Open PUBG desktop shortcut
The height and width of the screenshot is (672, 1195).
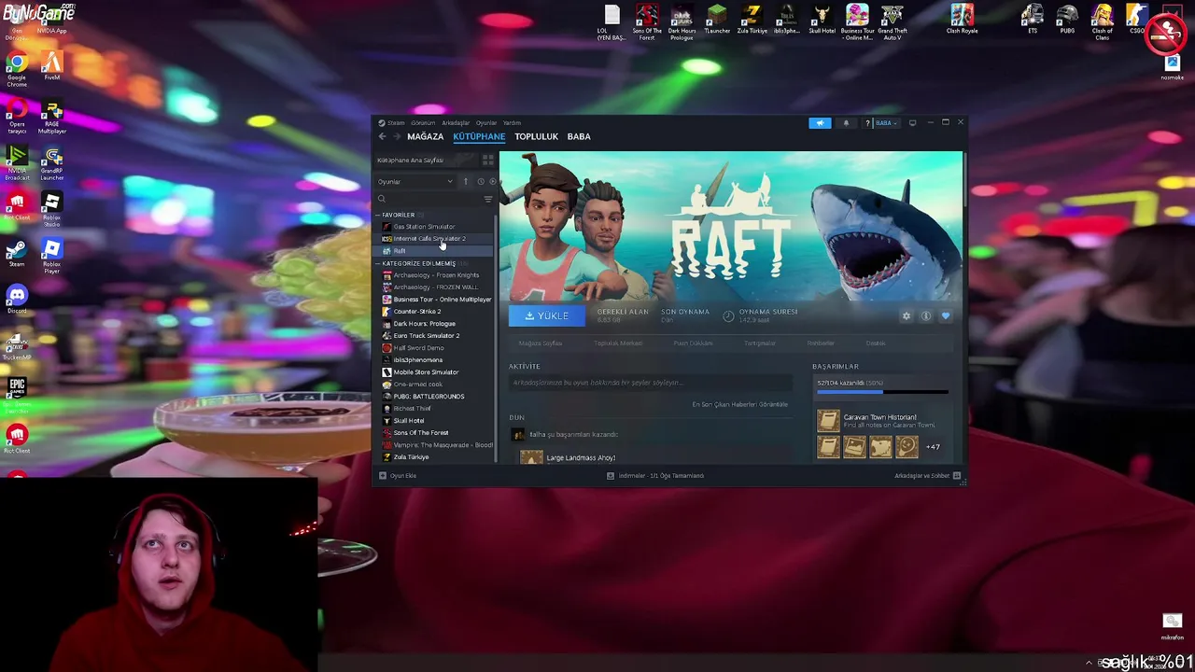1067,21
